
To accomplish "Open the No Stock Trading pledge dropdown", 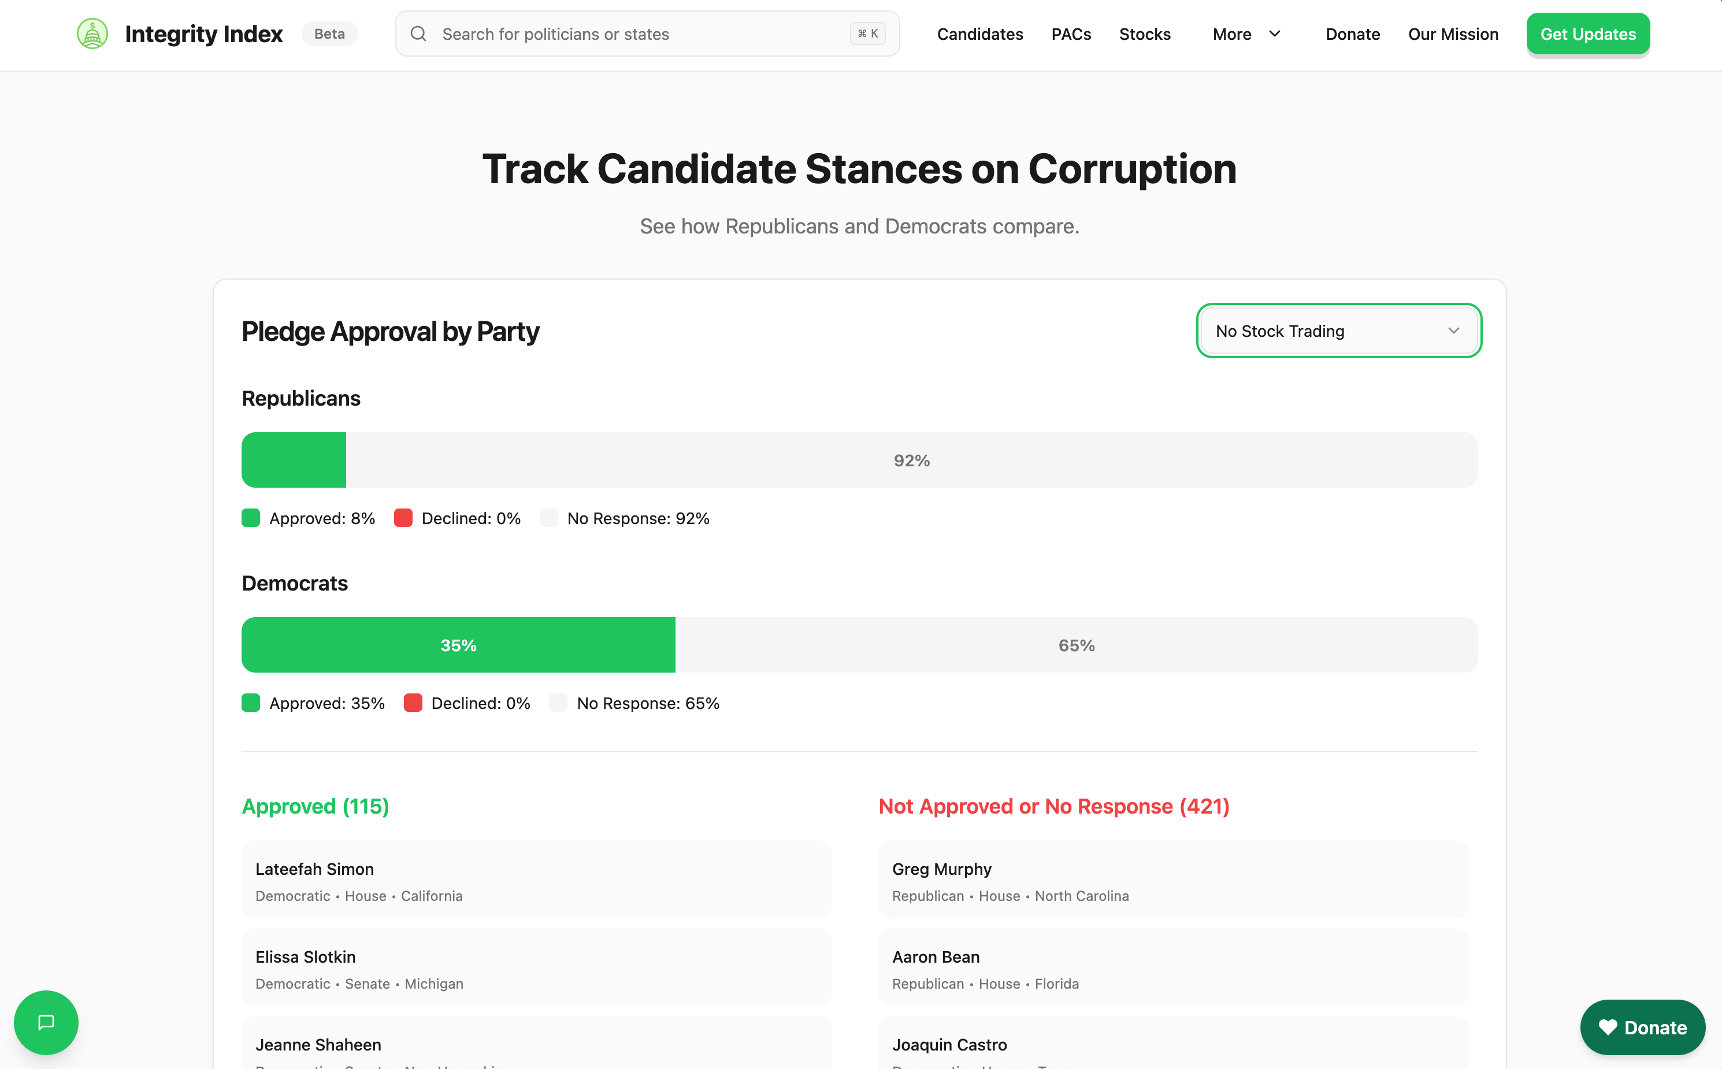I will coord(1338,330).
